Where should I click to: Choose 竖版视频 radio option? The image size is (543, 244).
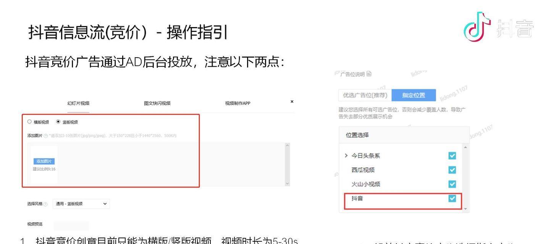pos(58,122)
